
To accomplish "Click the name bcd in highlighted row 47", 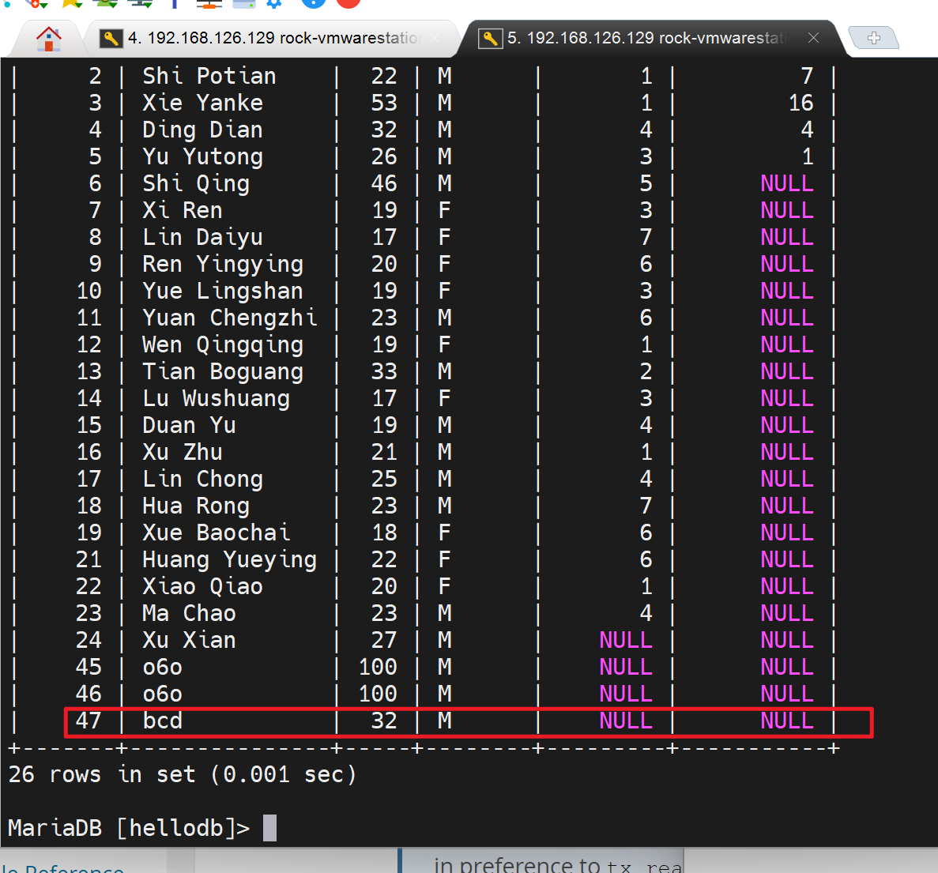I will (x=163, y=721).
